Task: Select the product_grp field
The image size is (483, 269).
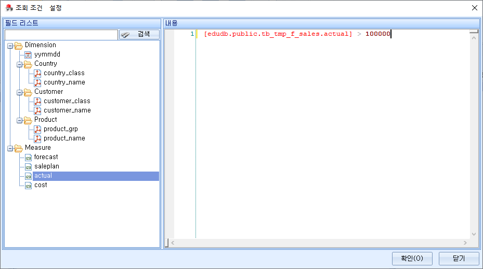Action: point(61,129)
